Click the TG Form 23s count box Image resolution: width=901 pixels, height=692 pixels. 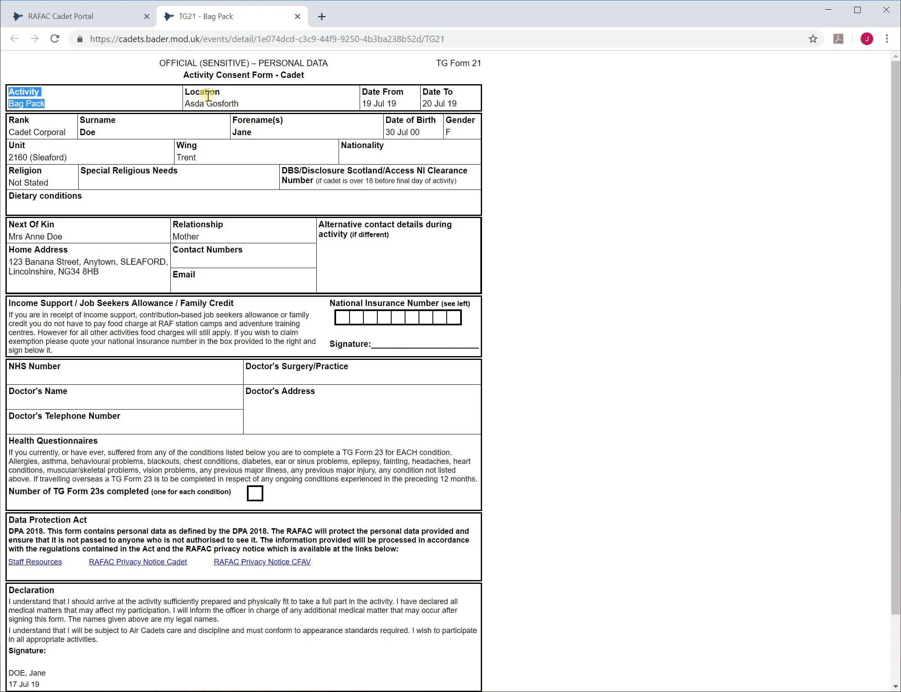pyautogui.click(x=255, y=493)
